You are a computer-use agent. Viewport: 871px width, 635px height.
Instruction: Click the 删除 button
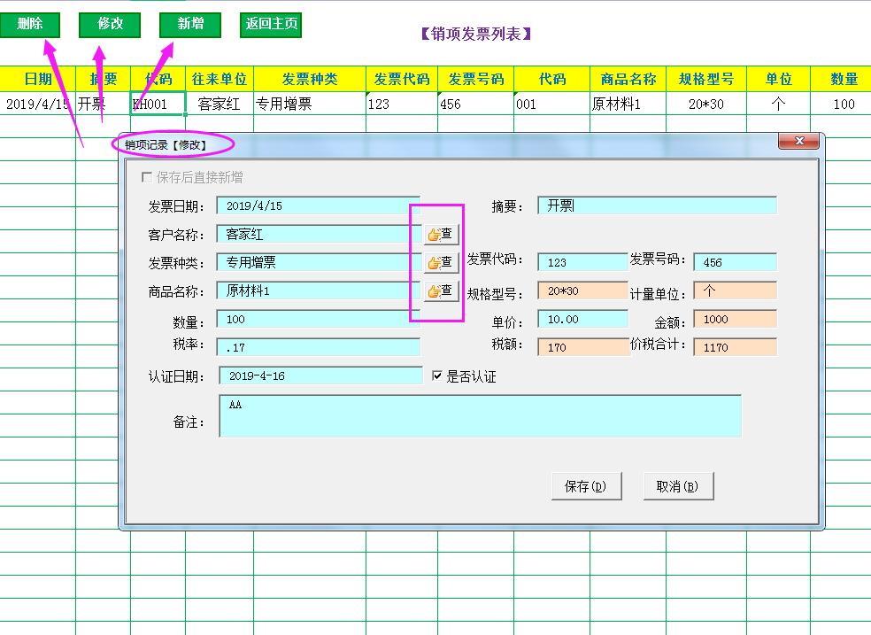pyautogui.click(x=30, y=24)
